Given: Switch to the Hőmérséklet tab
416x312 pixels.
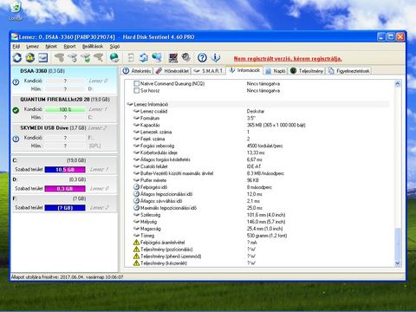Looking at the screenshot, I should (x=172, y=71).
